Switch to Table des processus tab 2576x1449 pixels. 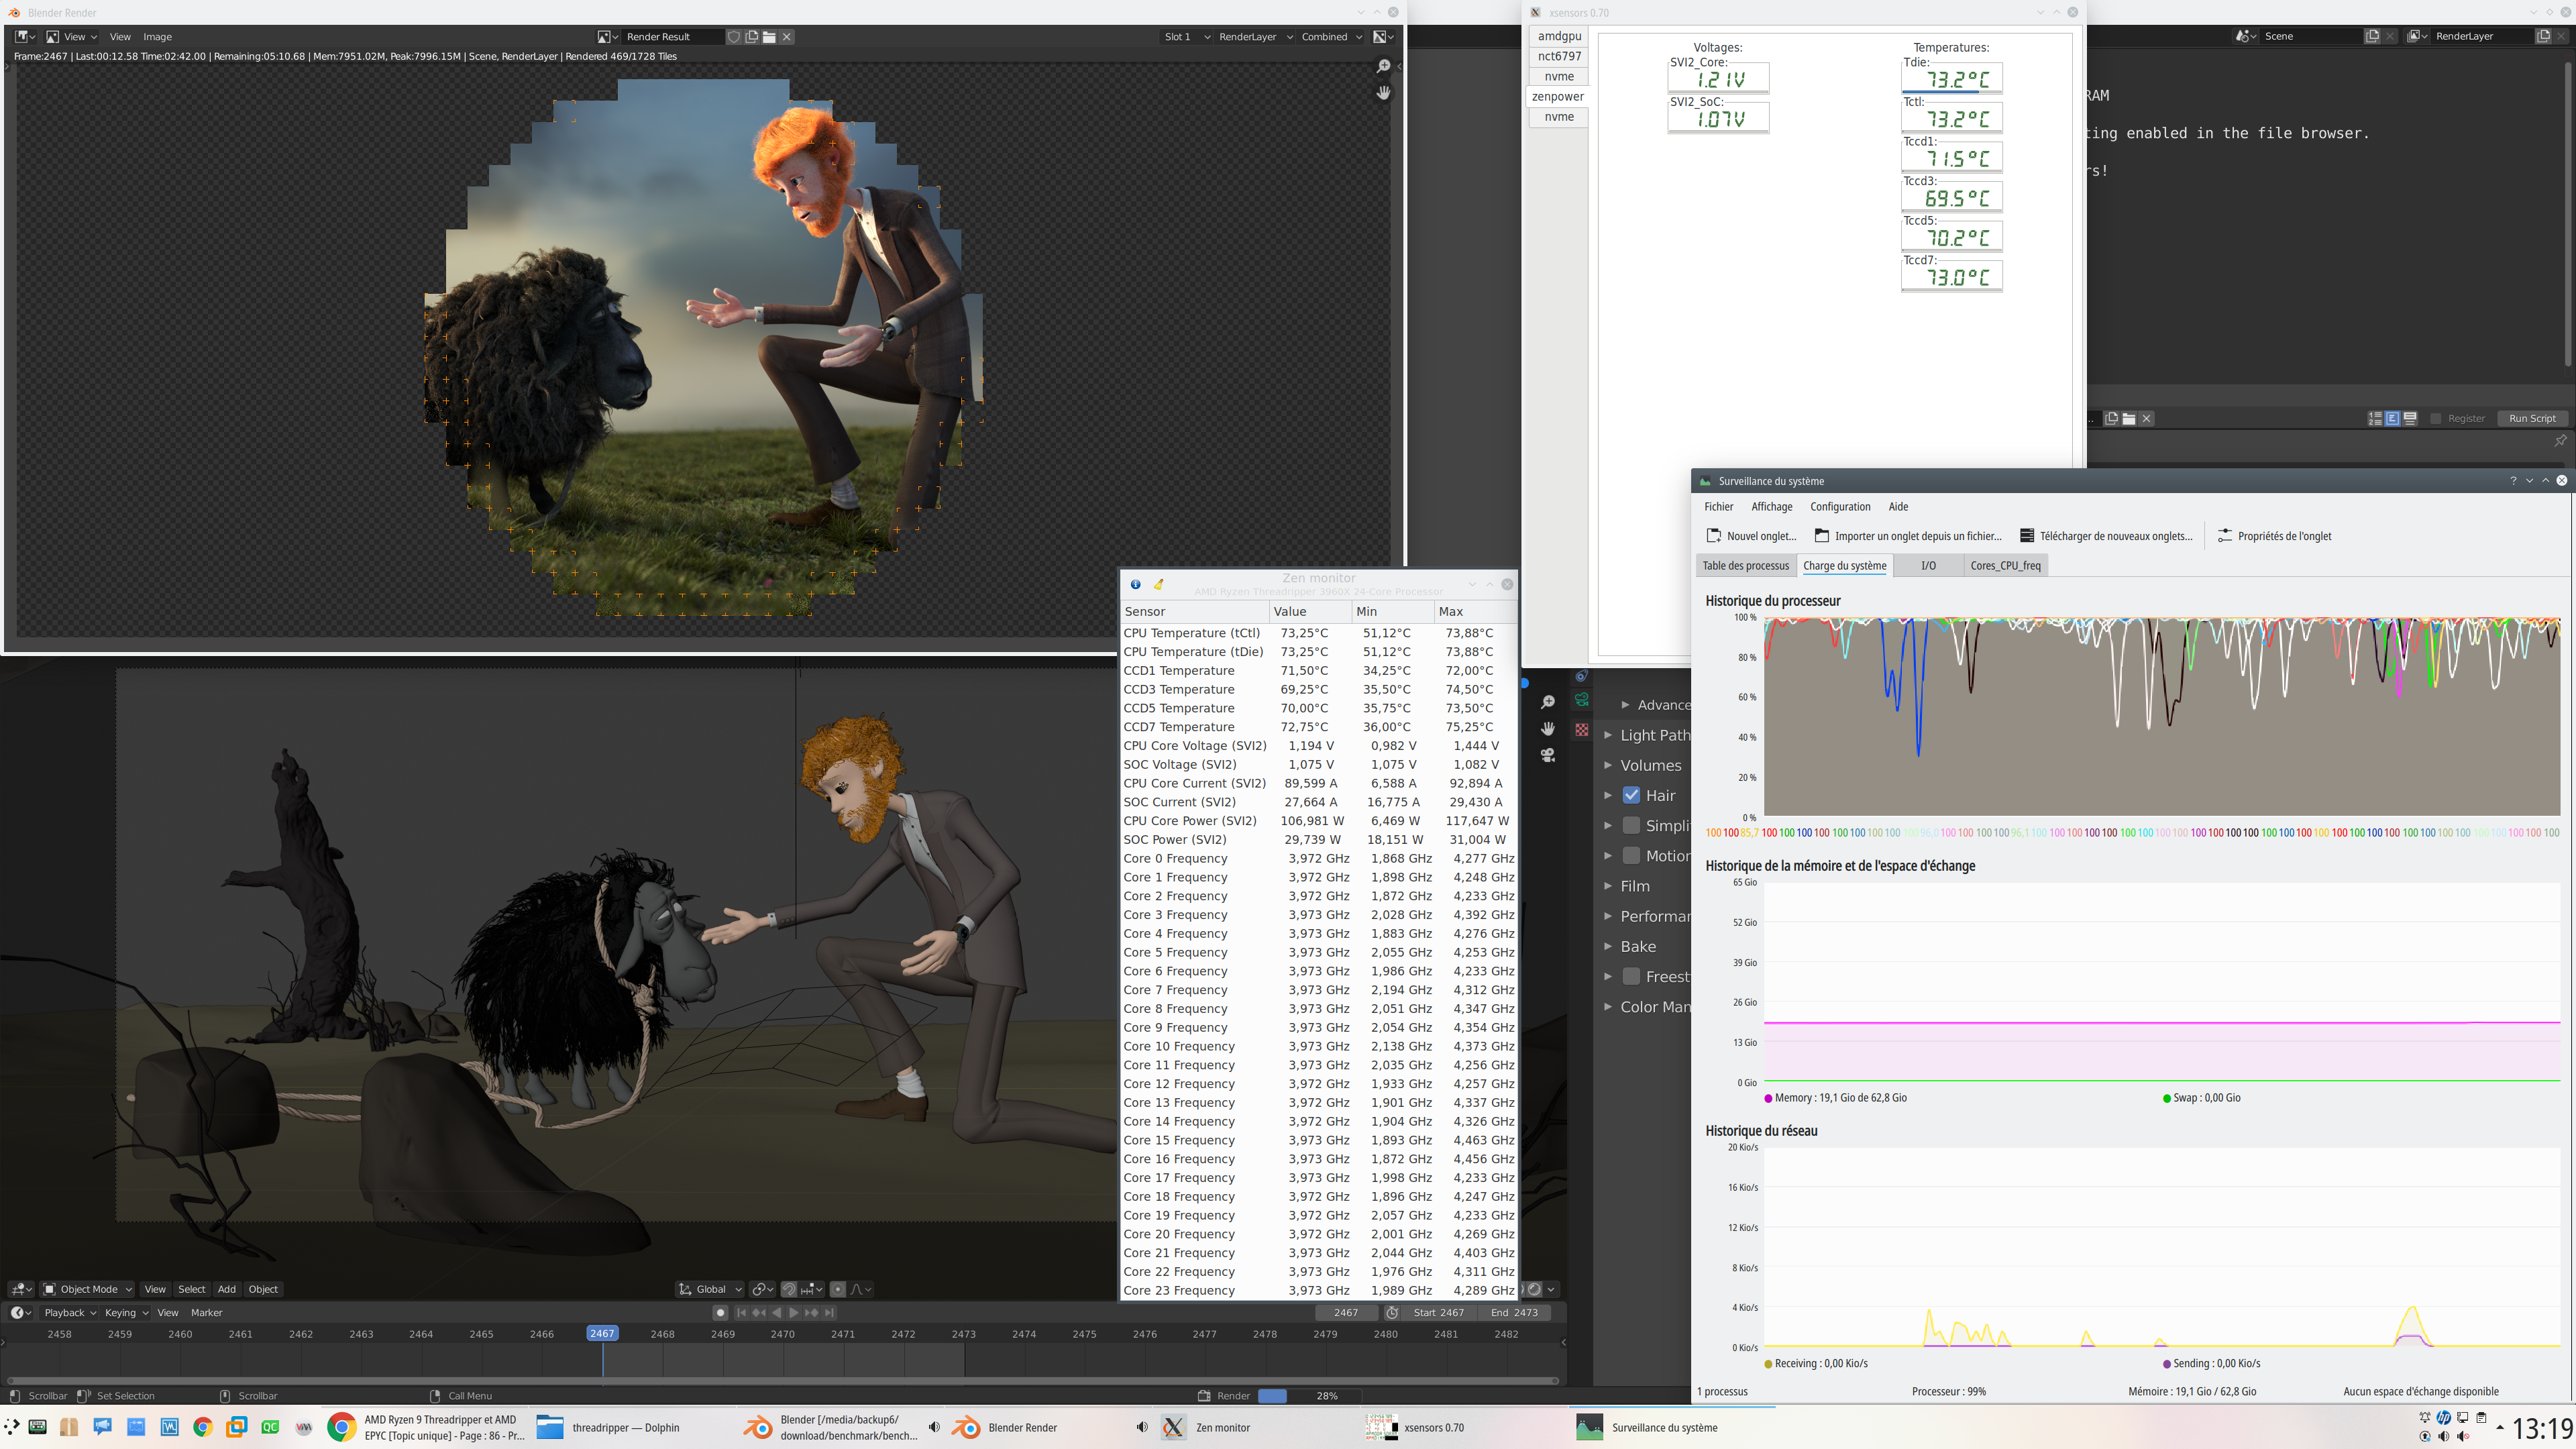coord(1746,566)
